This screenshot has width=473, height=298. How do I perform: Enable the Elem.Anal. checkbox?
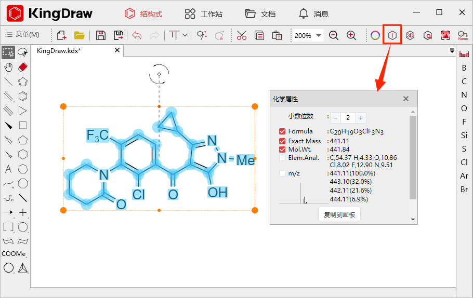pyautogui.click(x=282, y=158)
